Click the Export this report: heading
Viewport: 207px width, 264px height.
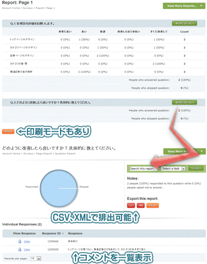142,198
